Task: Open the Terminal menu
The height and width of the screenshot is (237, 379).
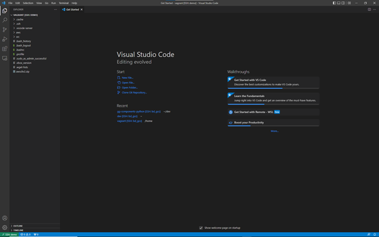Action: (63, 3)
